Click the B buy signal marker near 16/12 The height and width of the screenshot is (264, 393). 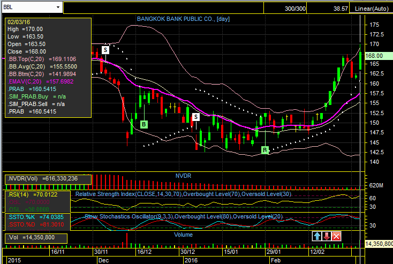coord(144,124)
